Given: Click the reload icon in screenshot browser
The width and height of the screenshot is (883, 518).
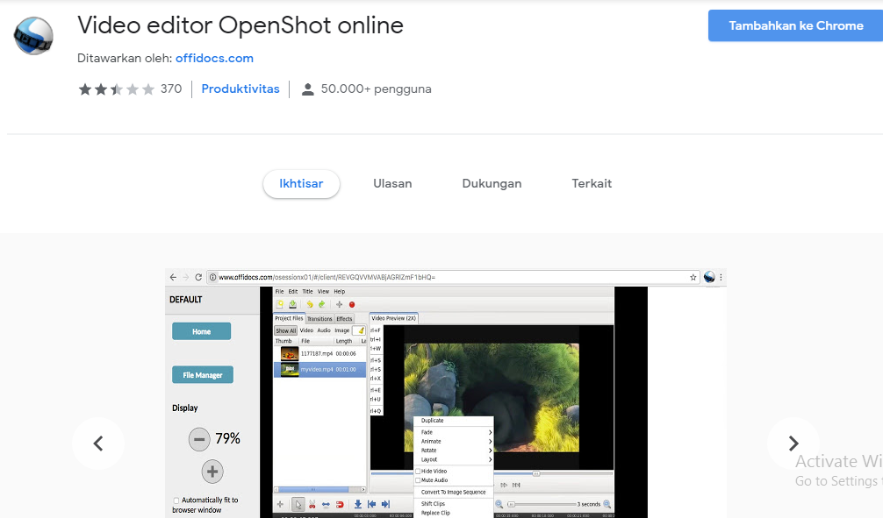Looking at the screenshot, I should tap(198, 277).
